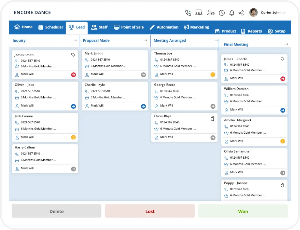Click the Final Meeting column arrow
Image resolution: width=300 pixels, height=230 pixels.
coord(286,44)
